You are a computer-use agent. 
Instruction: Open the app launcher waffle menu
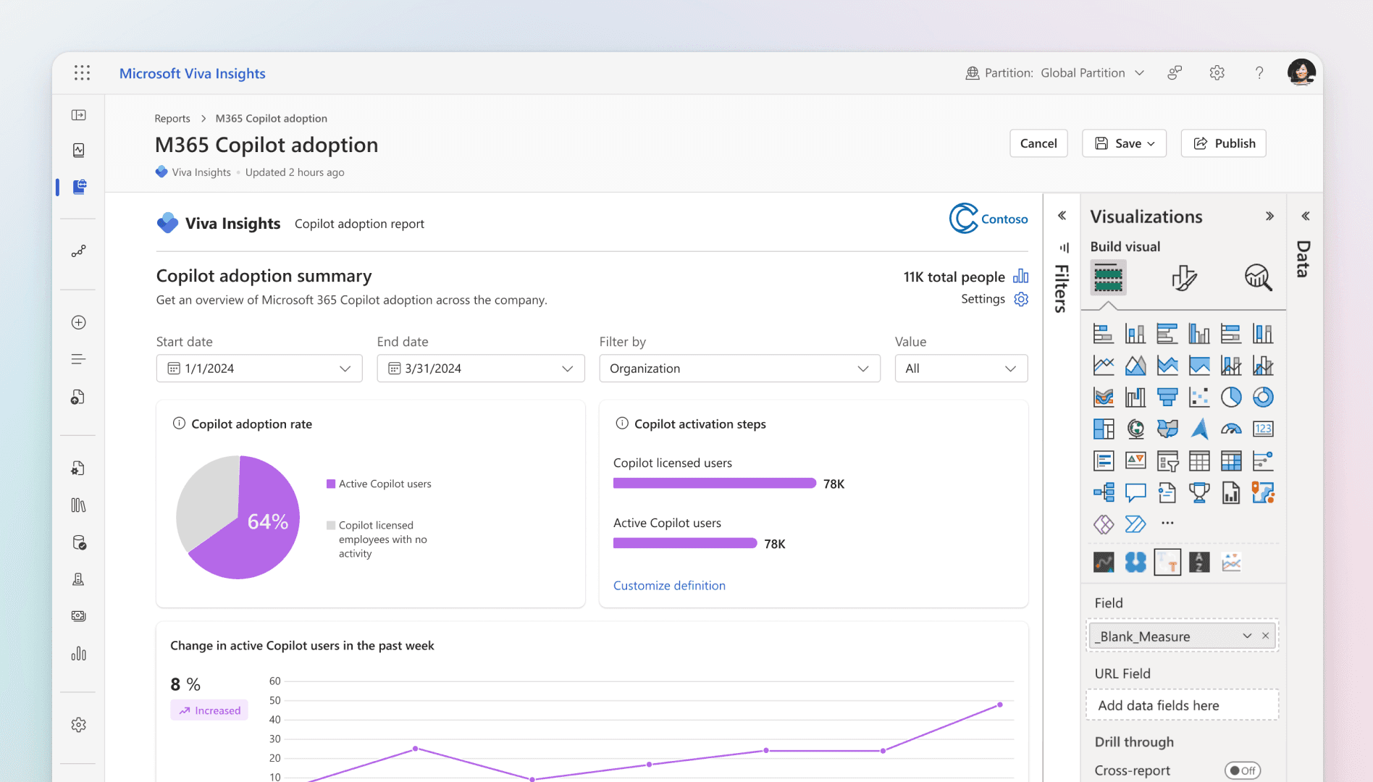point(82,72)
